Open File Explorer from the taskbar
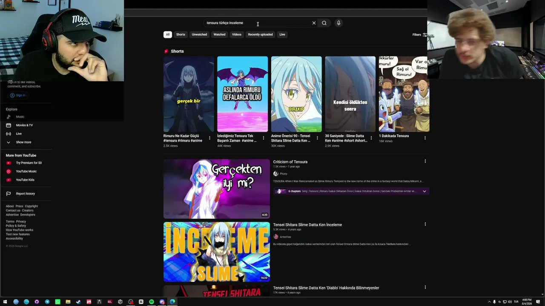The width and height of the screenshot is (545, 306). point(68,302)
